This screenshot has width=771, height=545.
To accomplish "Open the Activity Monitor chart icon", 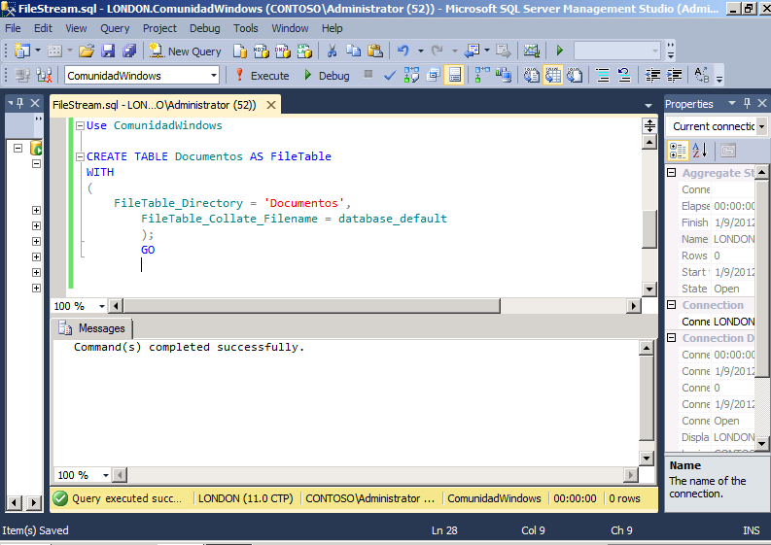I will (532, 51).
